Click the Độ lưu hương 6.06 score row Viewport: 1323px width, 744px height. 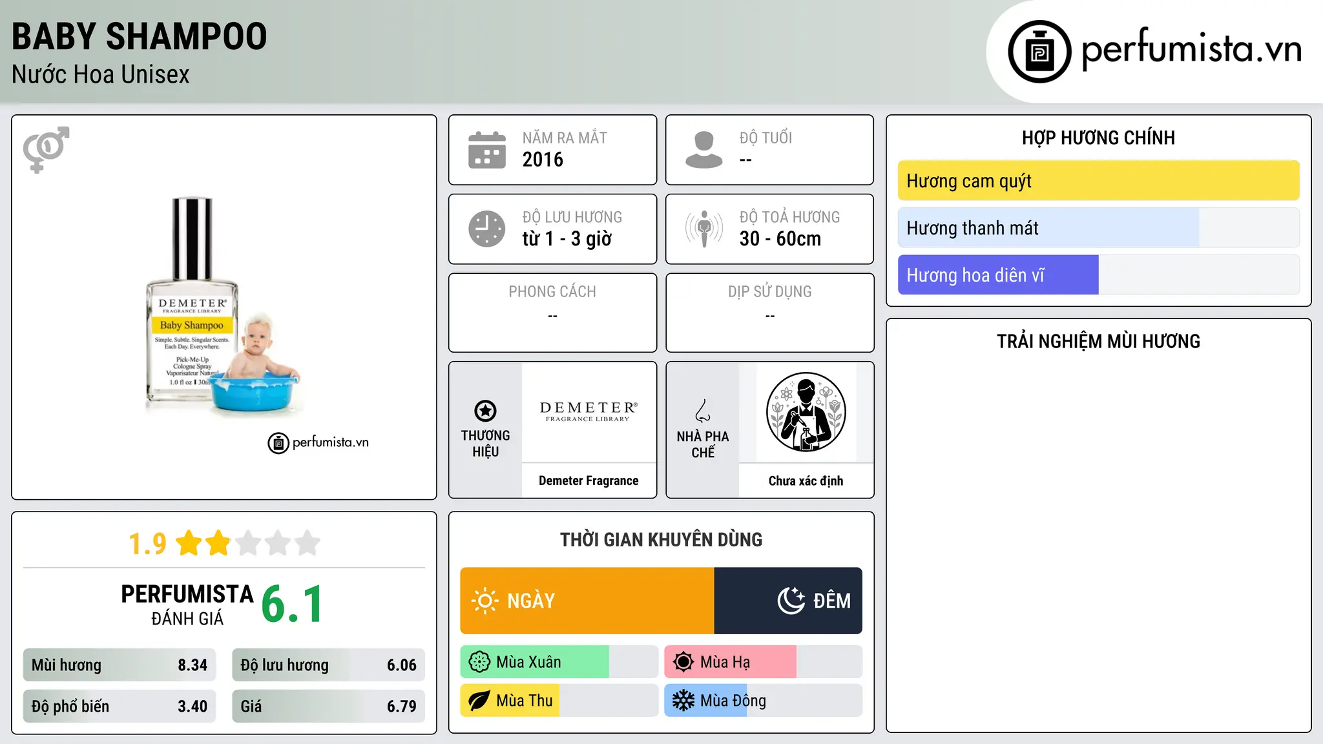(328, 665)
